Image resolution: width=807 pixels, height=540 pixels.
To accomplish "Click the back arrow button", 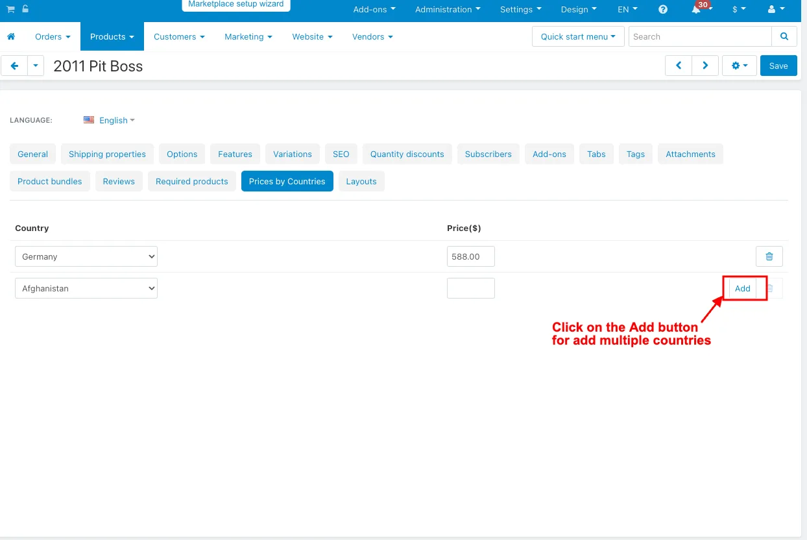I will click(14, 66).
